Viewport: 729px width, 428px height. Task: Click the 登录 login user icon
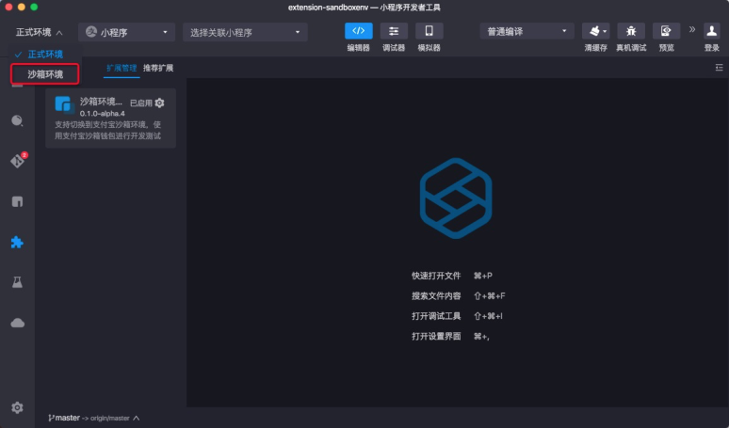(x=711, y=31)
